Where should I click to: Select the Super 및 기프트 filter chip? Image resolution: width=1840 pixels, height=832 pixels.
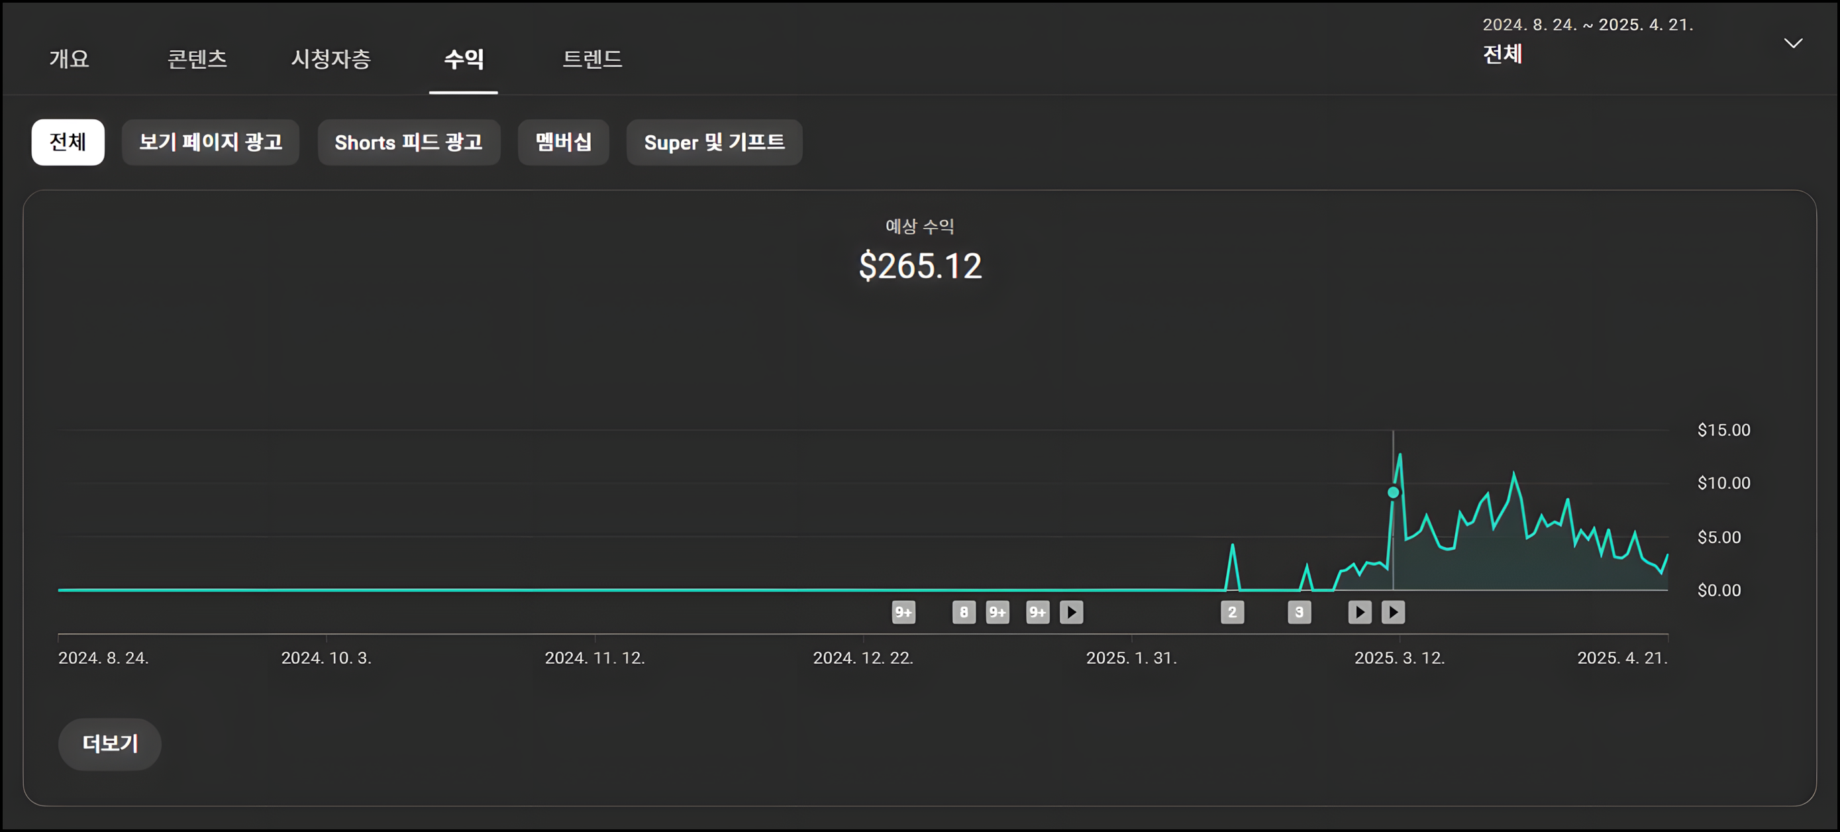tap(714, 142)
